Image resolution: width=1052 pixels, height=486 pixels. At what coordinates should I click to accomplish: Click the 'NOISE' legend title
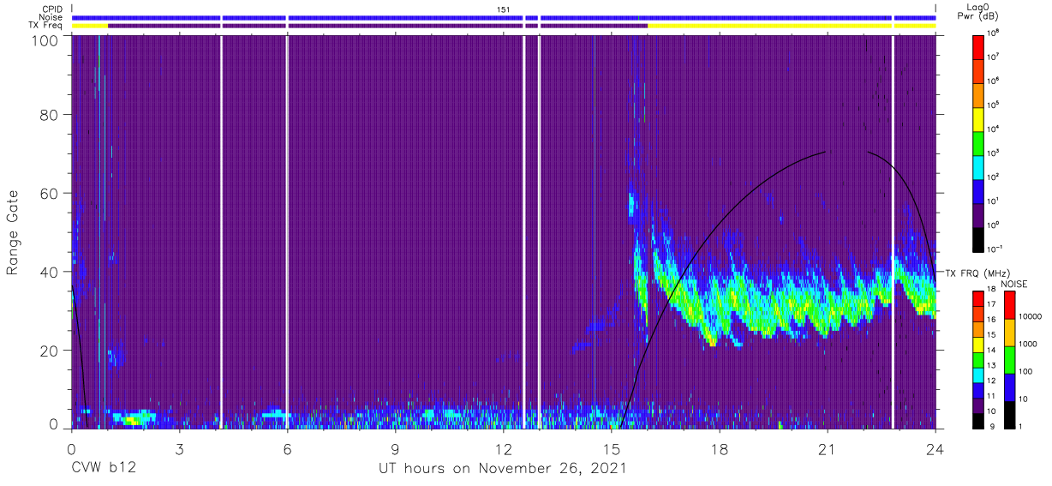[x=1013, y=282]
